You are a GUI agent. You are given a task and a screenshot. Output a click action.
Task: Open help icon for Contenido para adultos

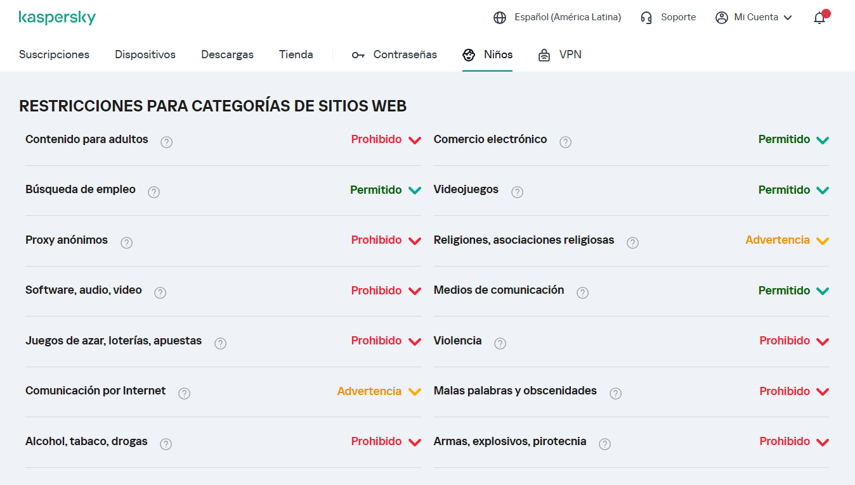(166, 142)
